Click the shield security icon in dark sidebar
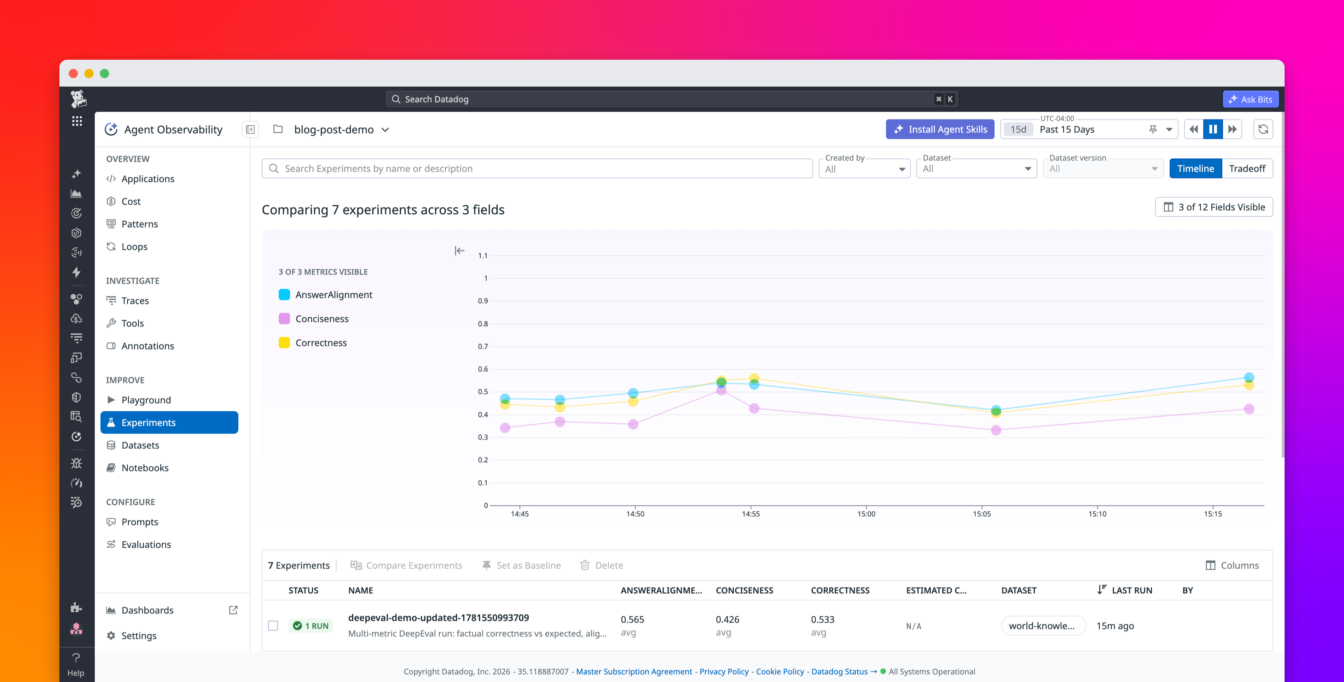 (76, 397)
